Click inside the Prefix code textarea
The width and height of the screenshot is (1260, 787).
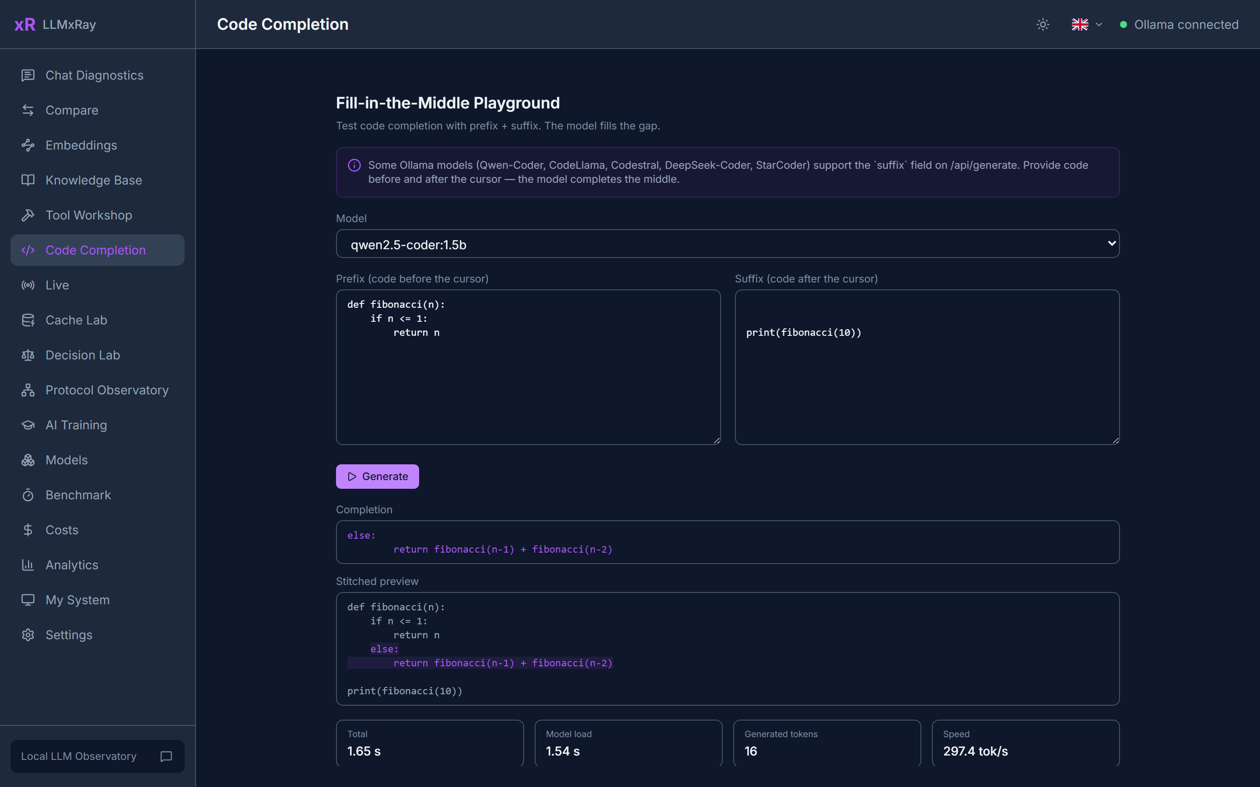click(528, 367)
